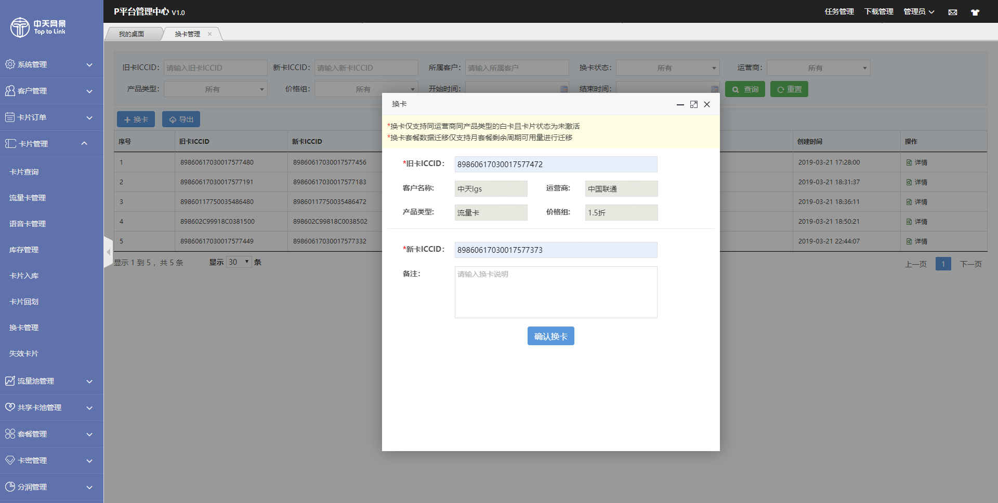998x503 pixels.
Task: Close the 换卡 dialog
Action: coord(707,104)
